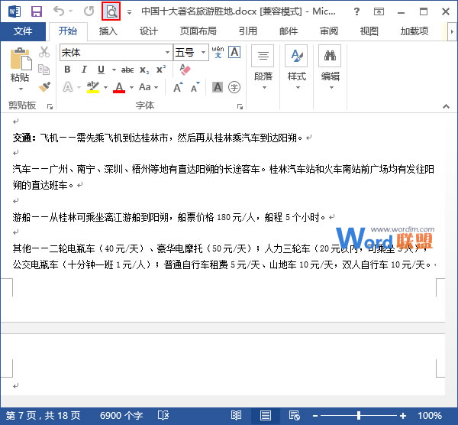Toggle Superscript formatting
This screenshot has height=425, width=458.
pyautogui.click(x=161, y=70)
